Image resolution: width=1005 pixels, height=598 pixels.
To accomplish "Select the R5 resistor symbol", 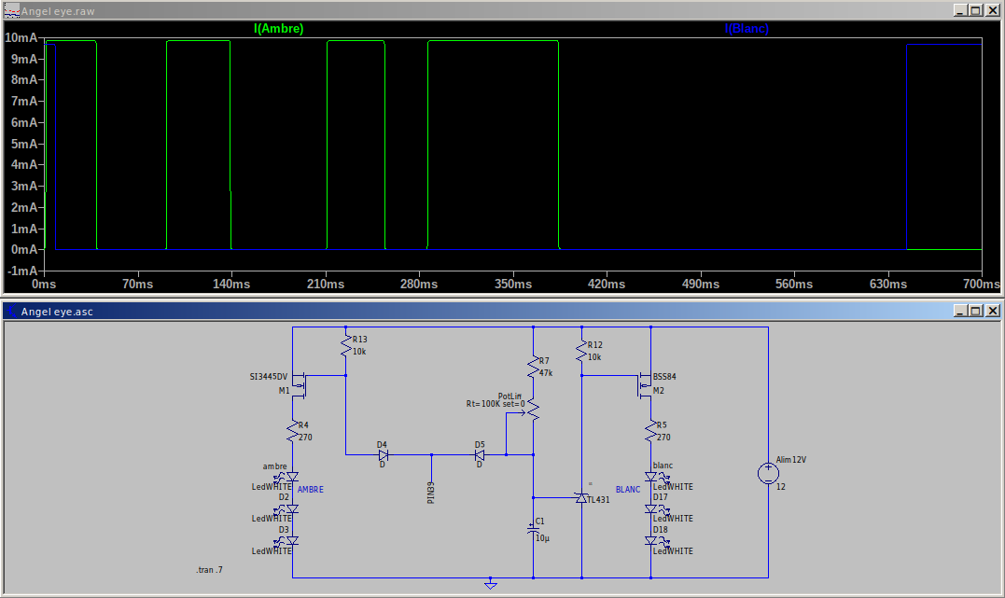I will (x=650, y=431).
